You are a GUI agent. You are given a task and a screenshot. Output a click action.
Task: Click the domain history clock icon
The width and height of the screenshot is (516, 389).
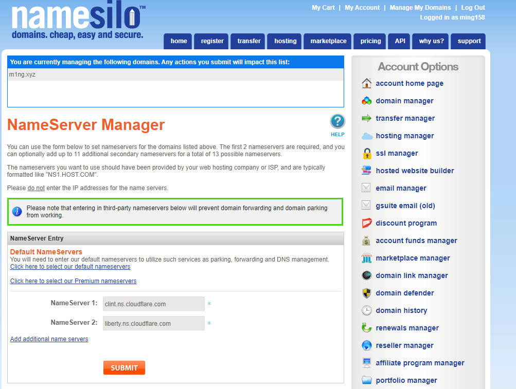click(x=367, y=310)
